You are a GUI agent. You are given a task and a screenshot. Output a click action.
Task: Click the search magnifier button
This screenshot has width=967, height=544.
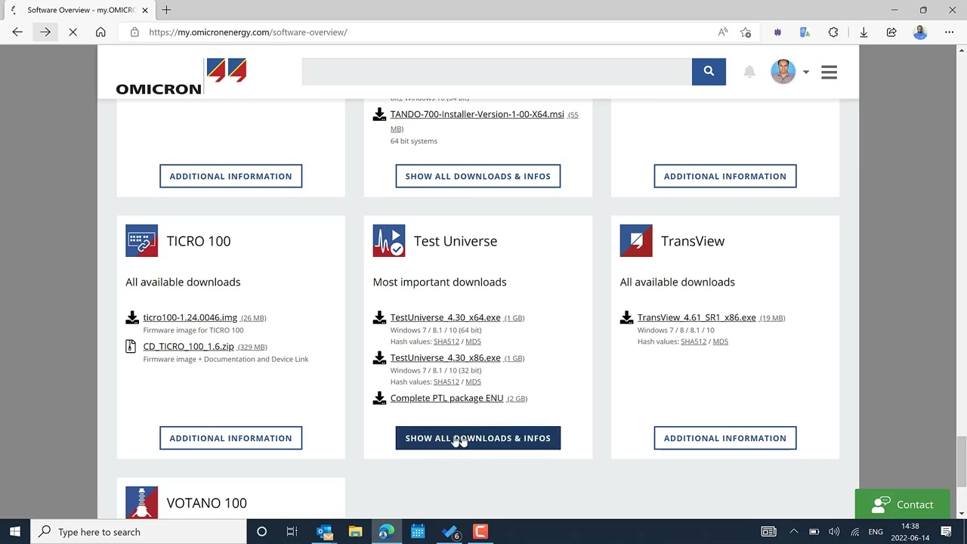tap(709, 71)
